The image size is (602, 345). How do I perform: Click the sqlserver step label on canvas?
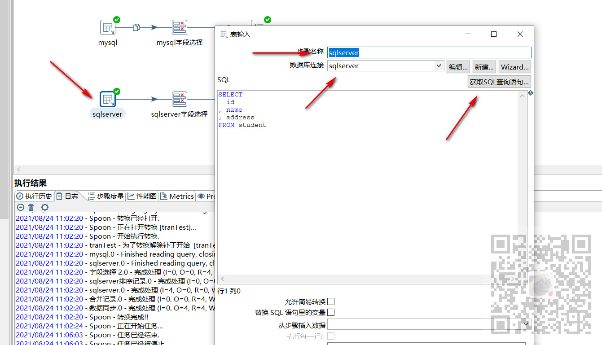(x=108, y=114)
